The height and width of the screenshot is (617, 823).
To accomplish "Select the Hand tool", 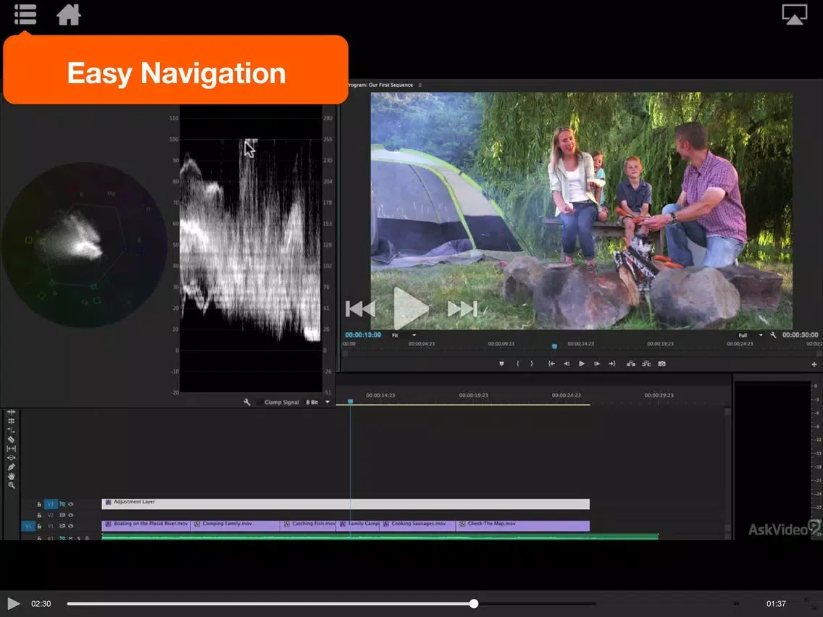I will 11,477.
